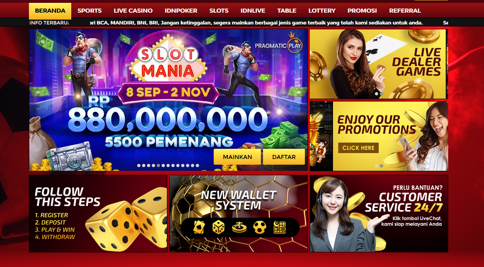Click the soccer ball icon in New Wallet System
Screen dimensions: 484x267
tap(260, 227)
